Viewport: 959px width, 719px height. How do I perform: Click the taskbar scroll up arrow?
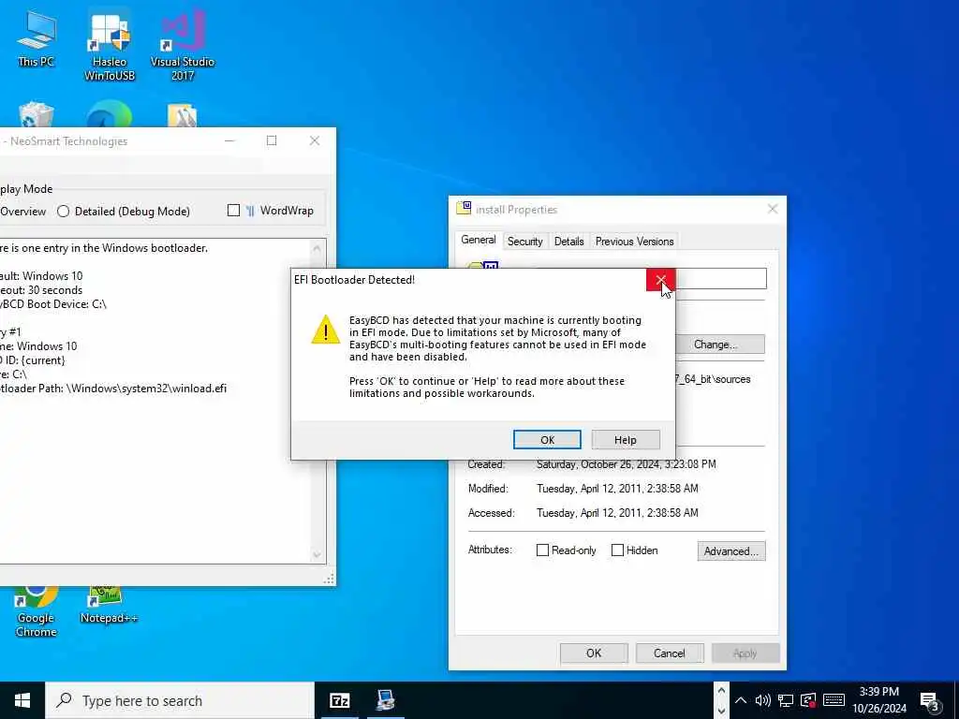click(721, 691)
